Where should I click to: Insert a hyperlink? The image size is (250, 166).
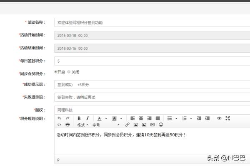[x=127, y=124]
